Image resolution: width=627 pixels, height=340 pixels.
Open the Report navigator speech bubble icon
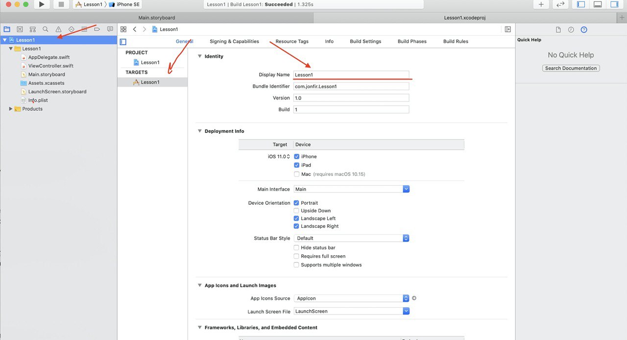coord(110,29)
